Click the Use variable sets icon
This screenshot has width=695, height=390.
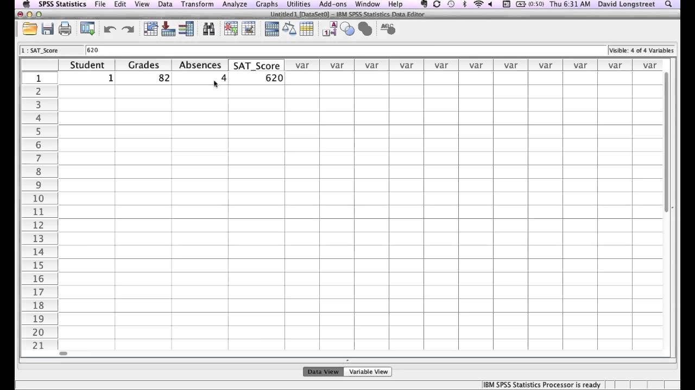pyautogui.click(x=347, y=30)
